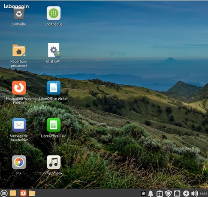Launch Firefox from the panel
Viewport: 208px width, 197px height.
point(23,193)
